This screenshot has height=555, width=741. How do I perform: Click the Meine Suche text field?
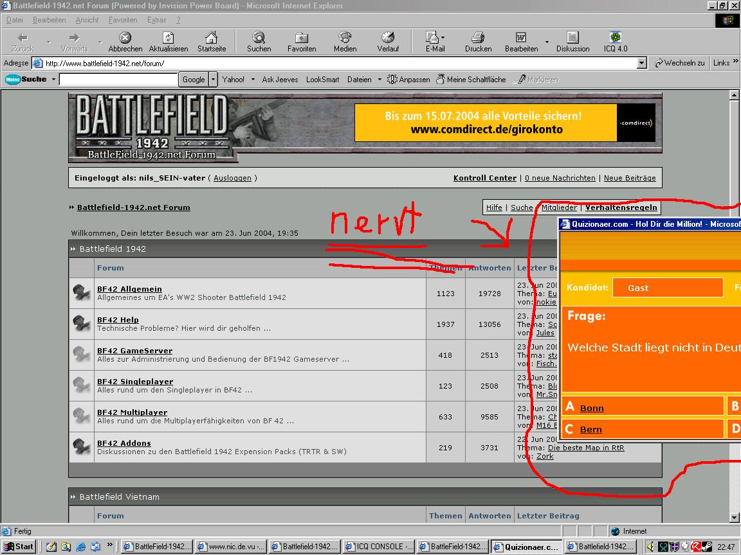[x=118, y=79]
